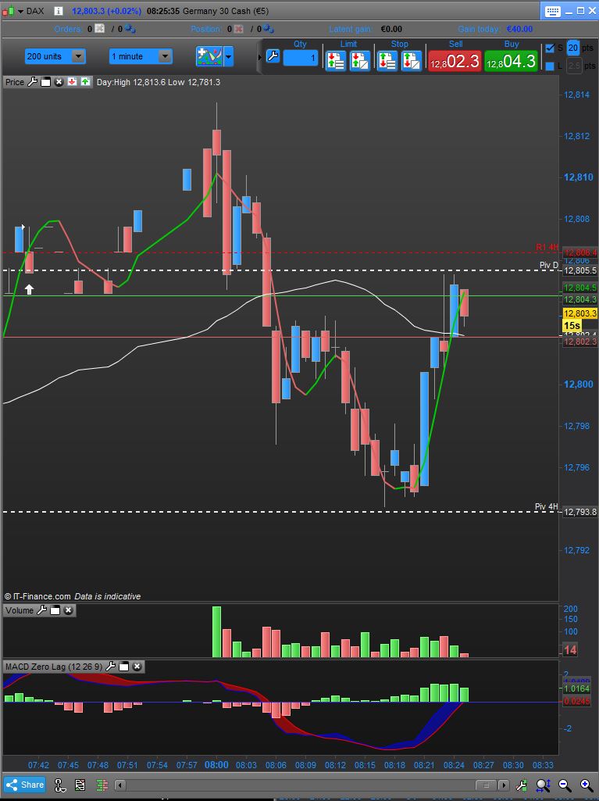The width and height of the screenshot is (599, 801).
Task: Collapse the trading toolbar expander arrow
Action: pyautogui.click(x=260, y=57)
